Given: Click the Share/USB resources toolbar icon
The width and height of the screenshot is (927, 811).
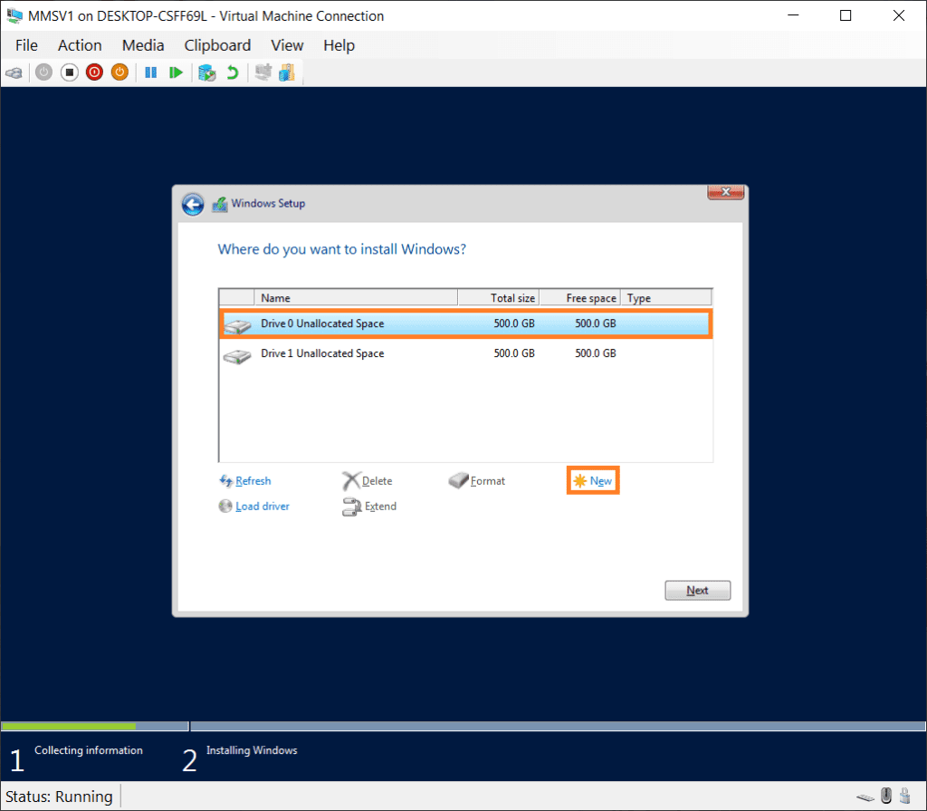Looking at the screenshot, I should (287, 72).
